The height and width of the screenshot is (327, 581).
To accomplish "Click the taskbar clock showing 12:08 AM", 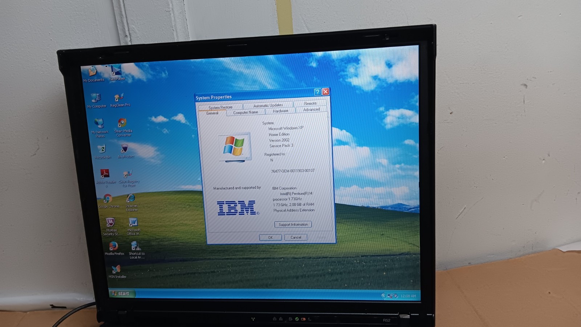I will (x=408, y=296).
